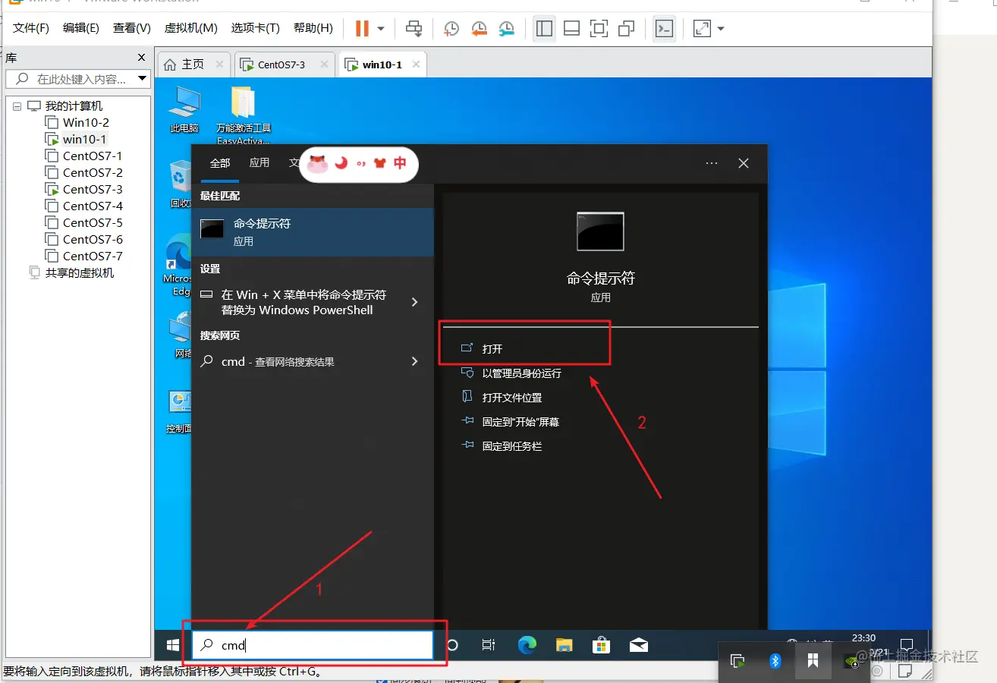The width and height of the screenshot is (997, 683).
Task: Open the stretch display dropdown arrow
Action: (x=721, y=29)
